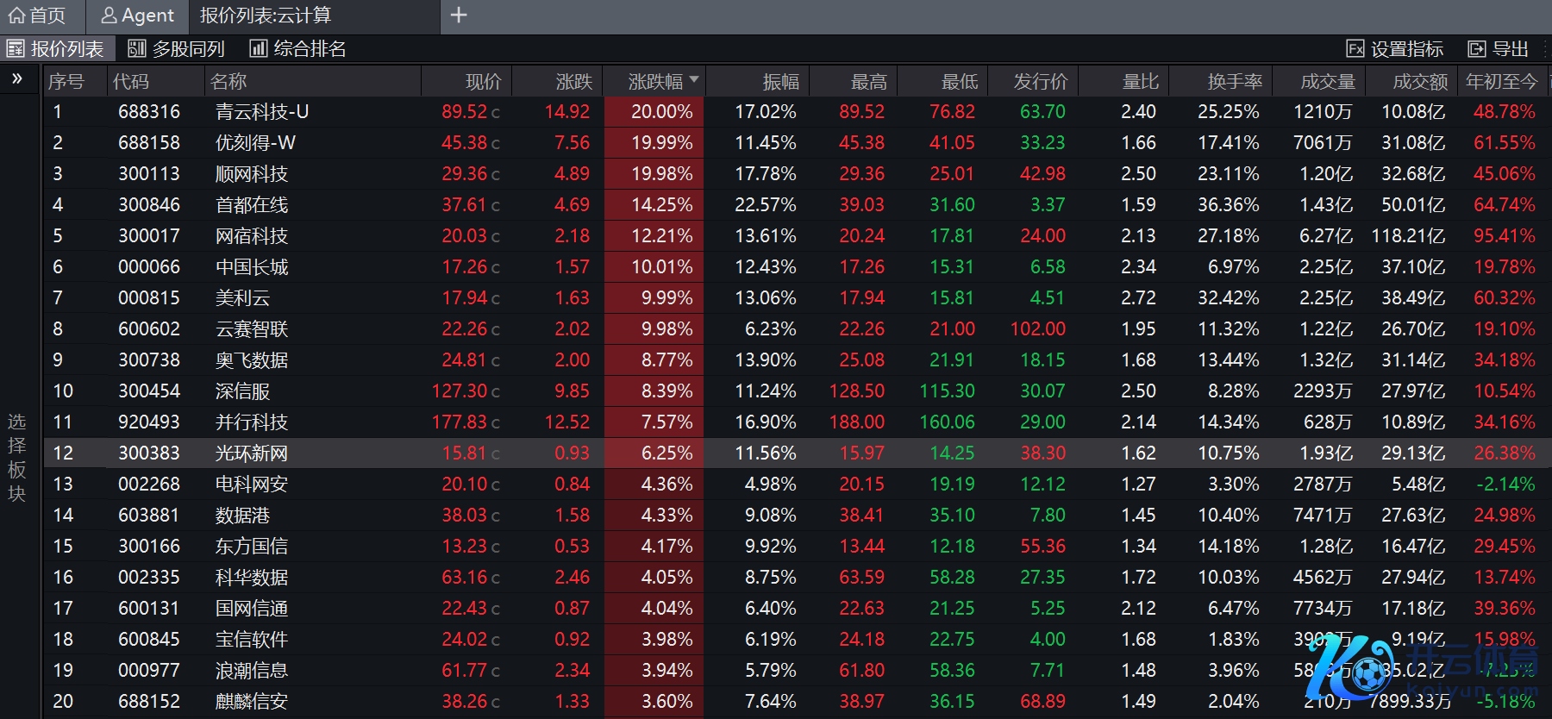The image size is (1552, 719).
Task: Sort by 成交额 column header
Action: [x=1419, y=82]
